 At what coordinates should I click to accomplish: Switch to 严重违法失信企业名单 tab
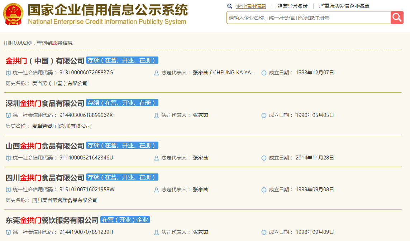coord(344,6)
